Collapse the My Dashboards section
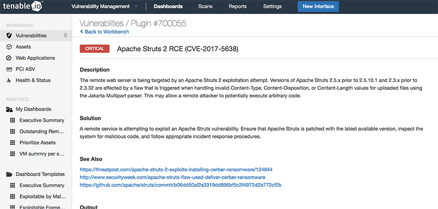The height and width of the screenshot is (209, 438). click(x=33, y=109)
